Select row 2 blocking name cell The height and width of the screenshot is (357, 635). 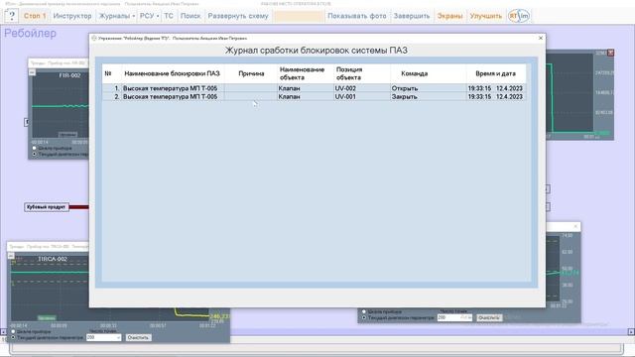[174, 97]
